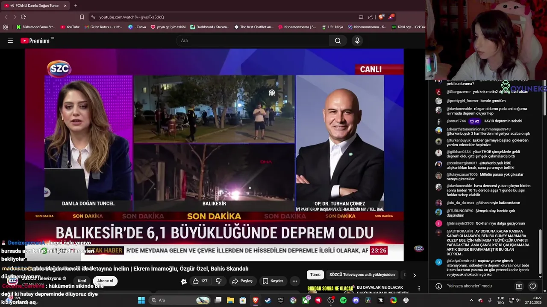Close the current browser tab
Screen dimensions: 547x307
click(x=65, y=6)
